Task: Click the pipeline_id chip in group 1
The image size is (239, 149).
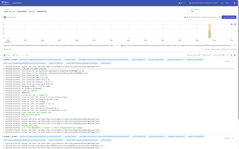Action: tap(195, 60)
